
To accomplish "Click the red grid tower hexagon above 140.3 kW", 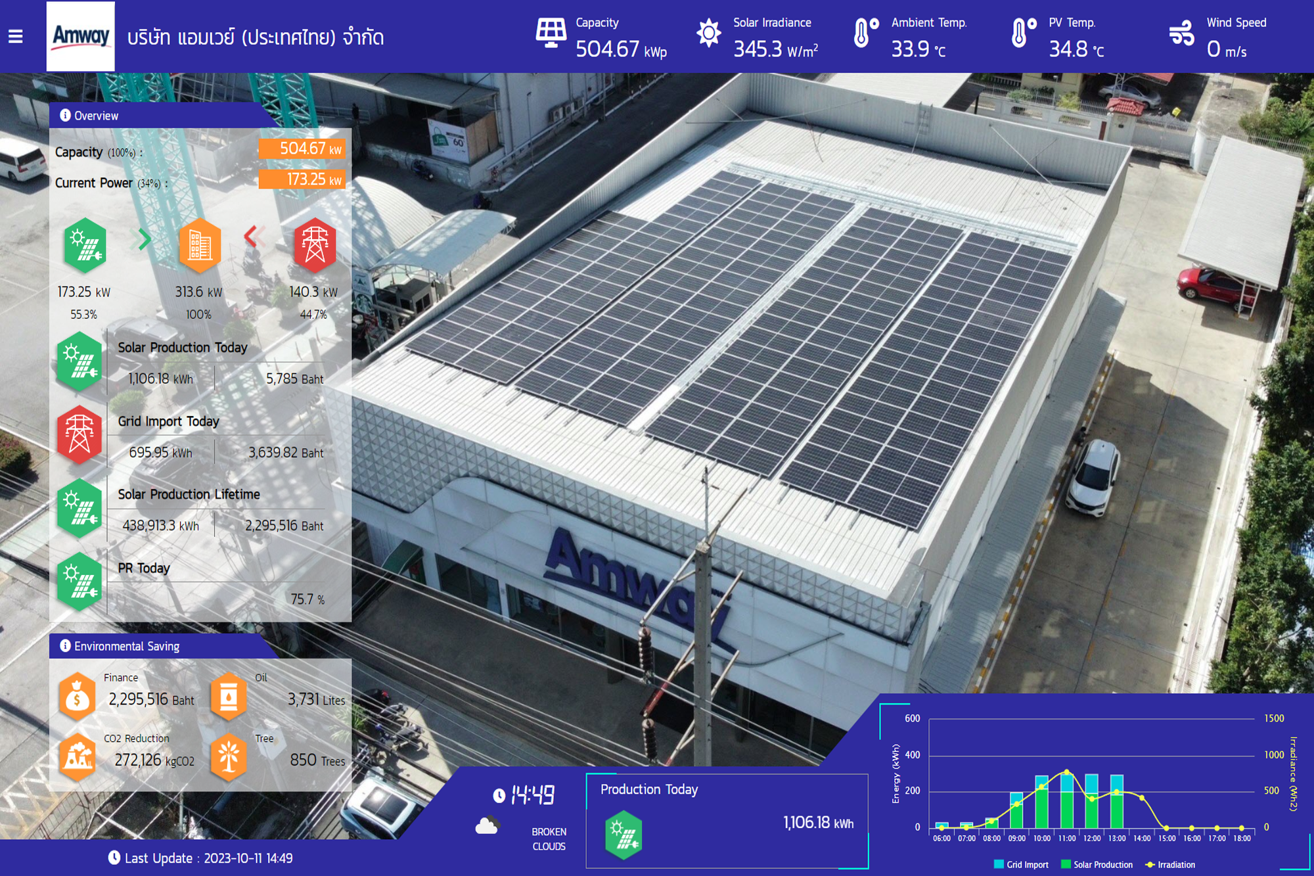I will pos(315,246).
